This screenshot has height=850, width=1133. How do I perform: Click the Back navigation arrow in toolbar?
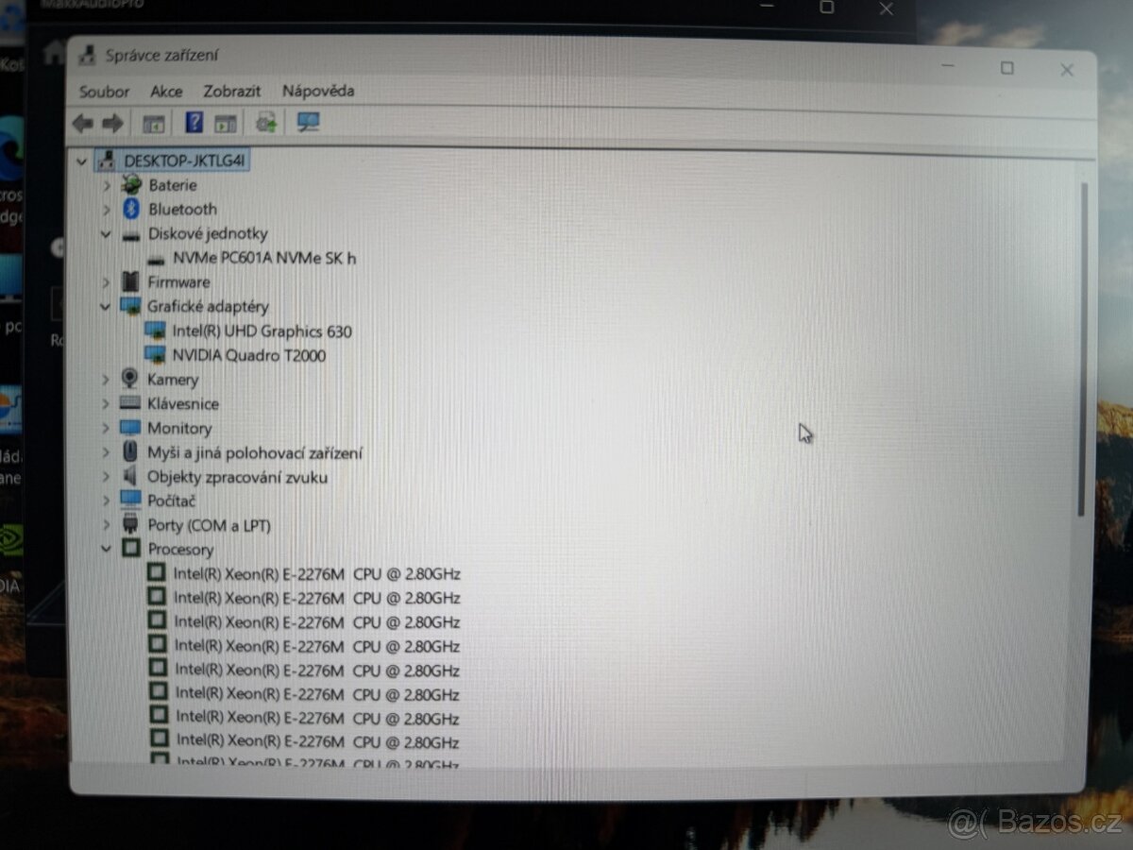(82, 123)
